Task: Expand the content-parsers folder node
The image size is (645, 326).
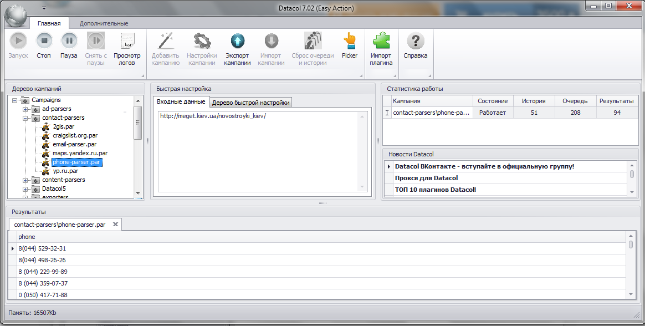Action: pyautogui.click(x=25, y=180)
